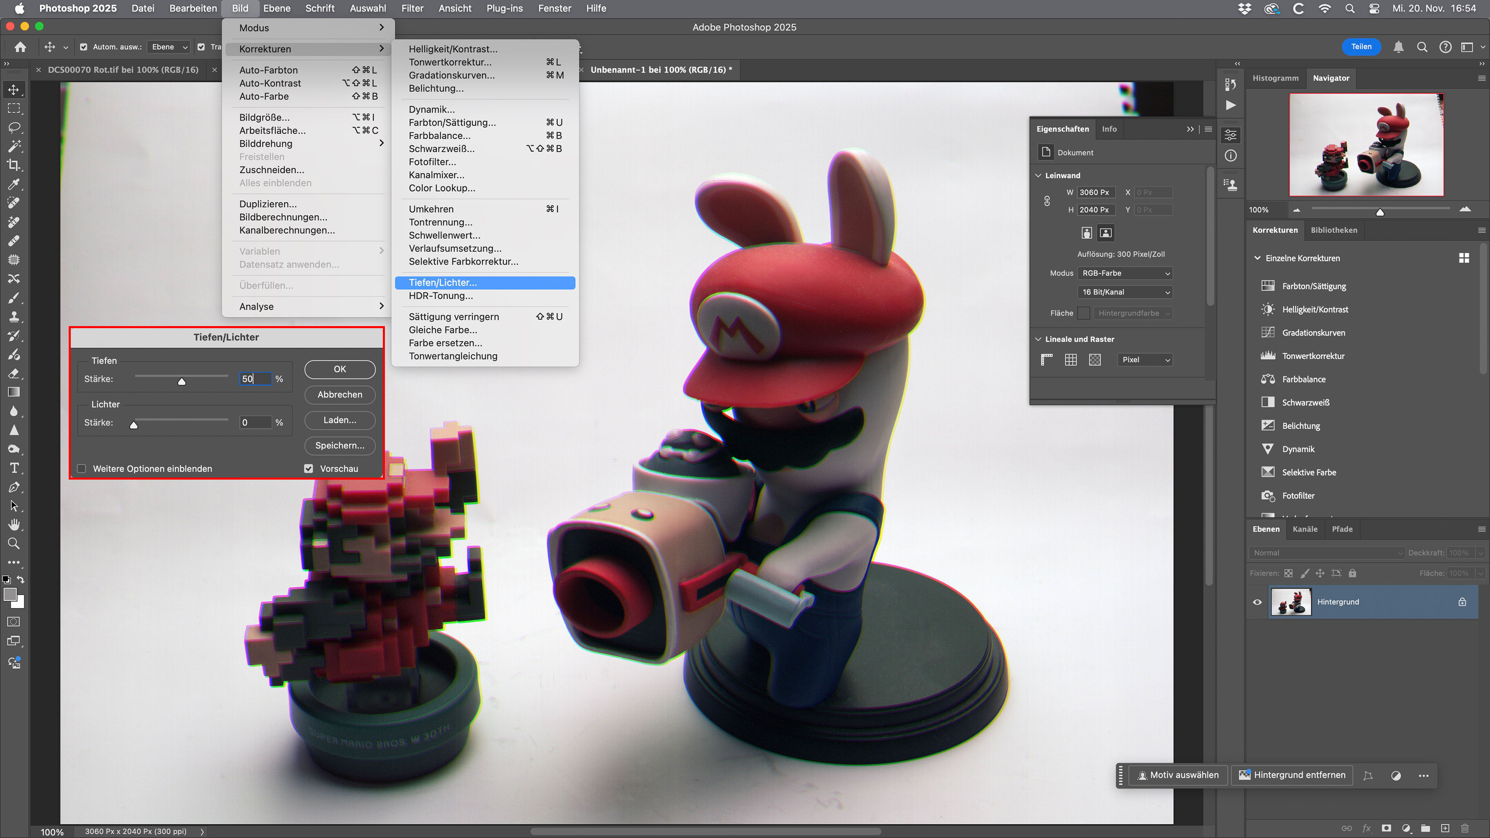1490x838 pixels.
Task: Open the Photoshop search icon
Action: (x=1422, y=47)
